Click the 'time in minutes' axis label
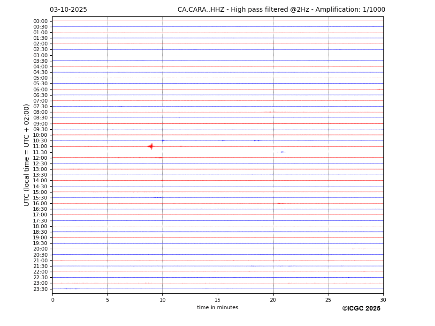435x326 pixels. 217,308
